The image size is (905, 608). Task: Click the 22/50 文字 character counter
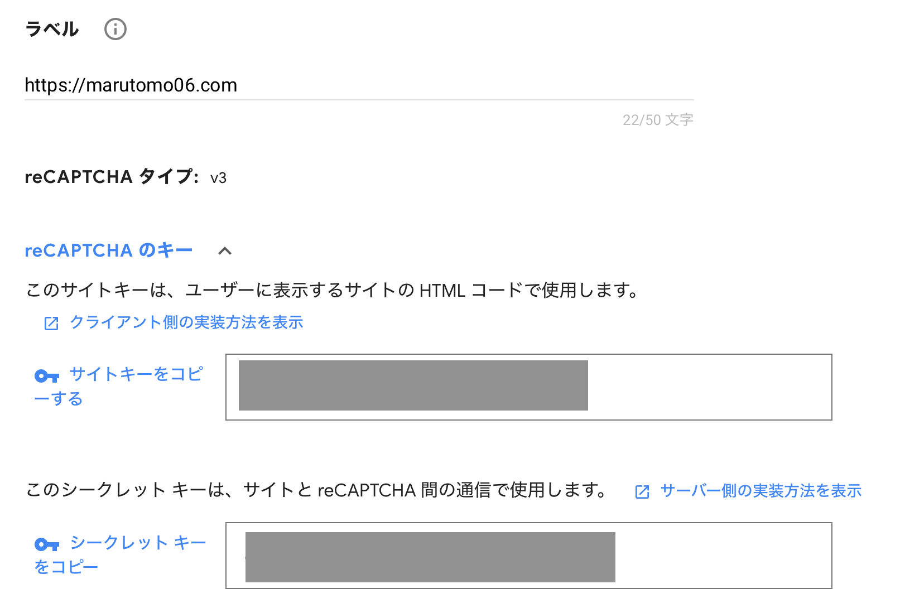(x=658, y=120)
